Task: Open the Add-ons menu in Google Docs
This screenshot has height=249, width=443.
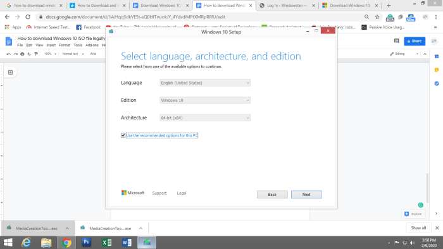Action: [92, 45]
